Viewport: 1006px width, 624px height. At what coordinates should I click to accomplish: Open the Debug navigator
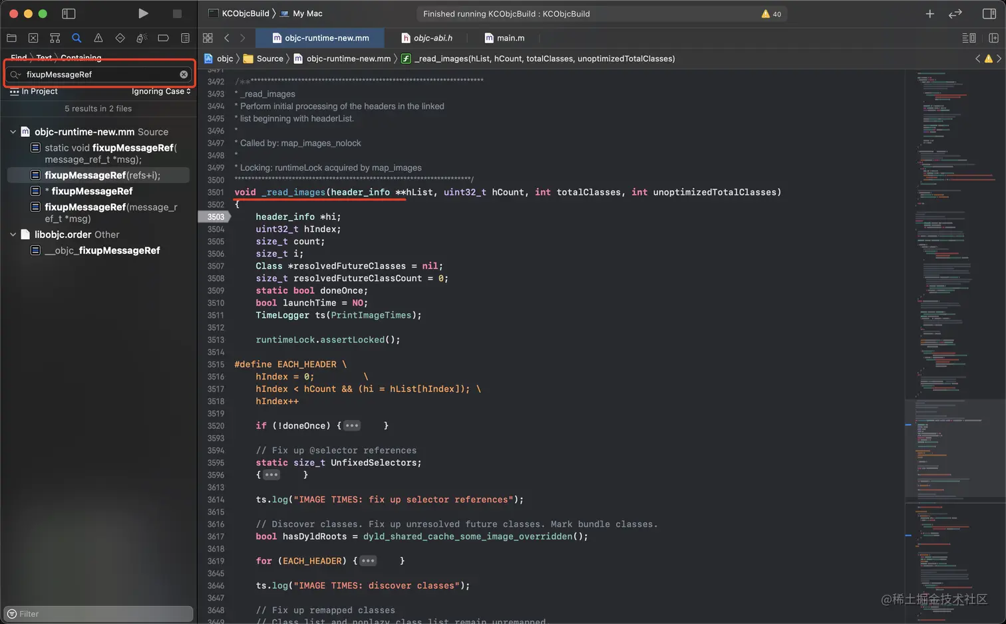point(142,38)
